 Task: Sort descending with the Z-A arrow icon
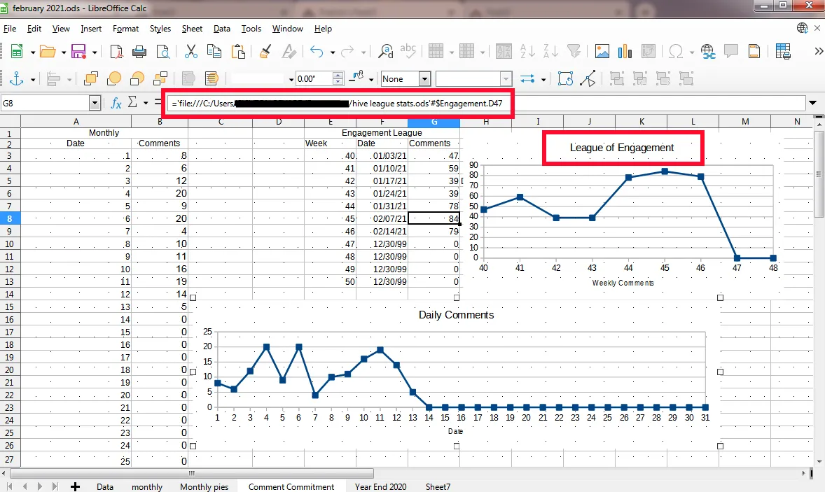[550, 51]
